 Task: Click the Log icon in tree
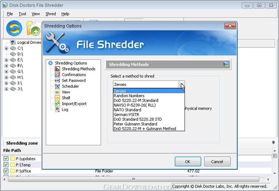(x=57, y=110)
